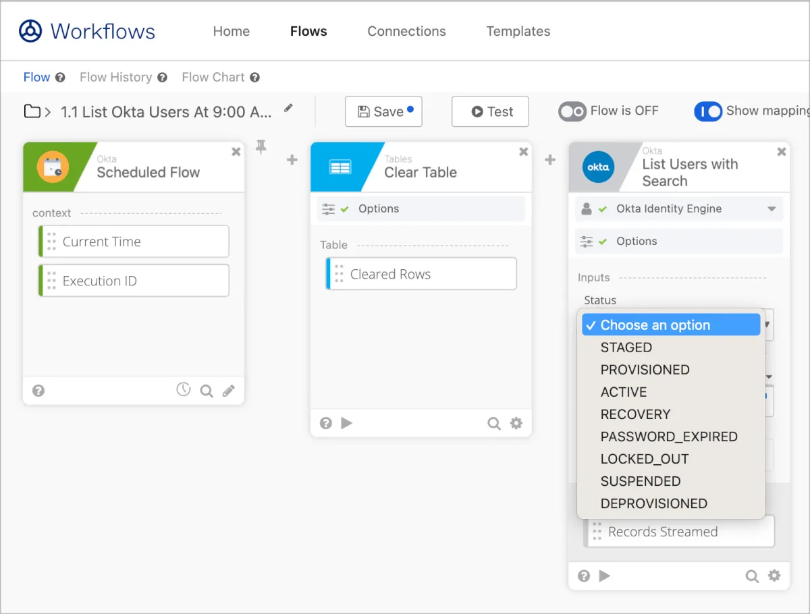Open the Okta Identity Engine connection dropdown

679,209
